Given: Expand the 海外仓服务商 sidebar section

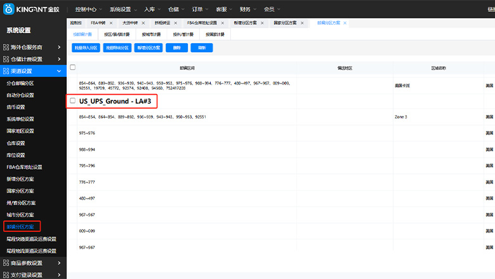Looking at the screenshot, I should point(59,47).
